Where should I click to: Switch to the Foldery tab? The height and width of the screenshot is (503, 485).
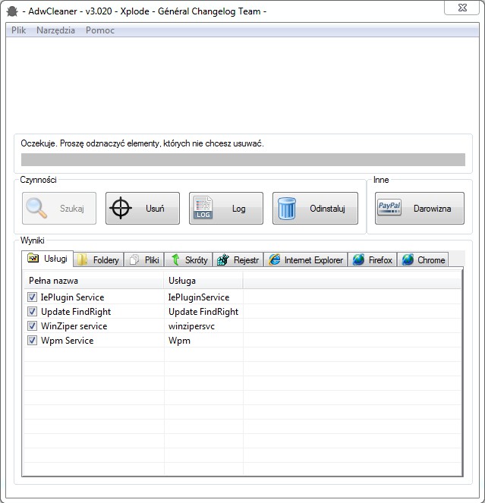point(99,259)
